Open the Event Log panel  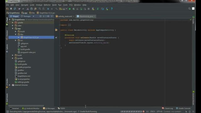pos(167,108)
